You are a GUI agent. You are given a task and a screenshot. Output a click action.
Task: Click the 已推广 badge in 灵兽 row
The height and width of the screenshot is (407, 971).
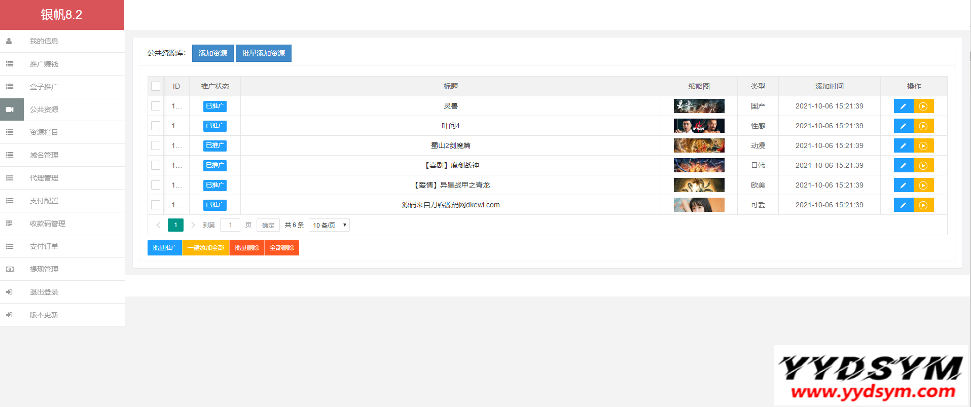pos(215,106)
